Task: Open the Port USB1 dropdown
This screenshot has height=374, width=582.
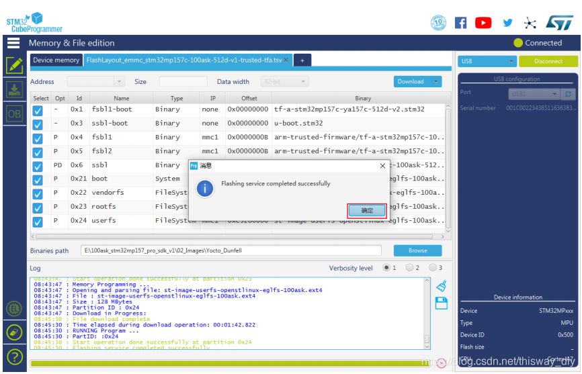Action: pos(534,94)
